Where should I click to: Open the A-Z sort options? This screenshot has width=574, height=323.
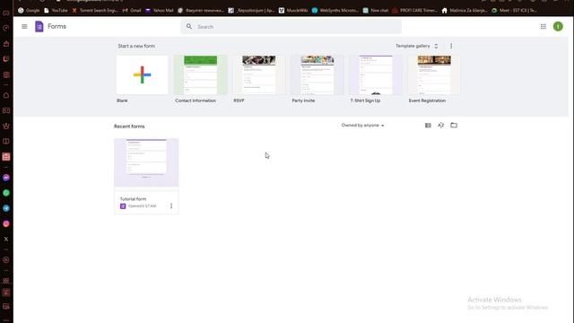coord(440,126)
